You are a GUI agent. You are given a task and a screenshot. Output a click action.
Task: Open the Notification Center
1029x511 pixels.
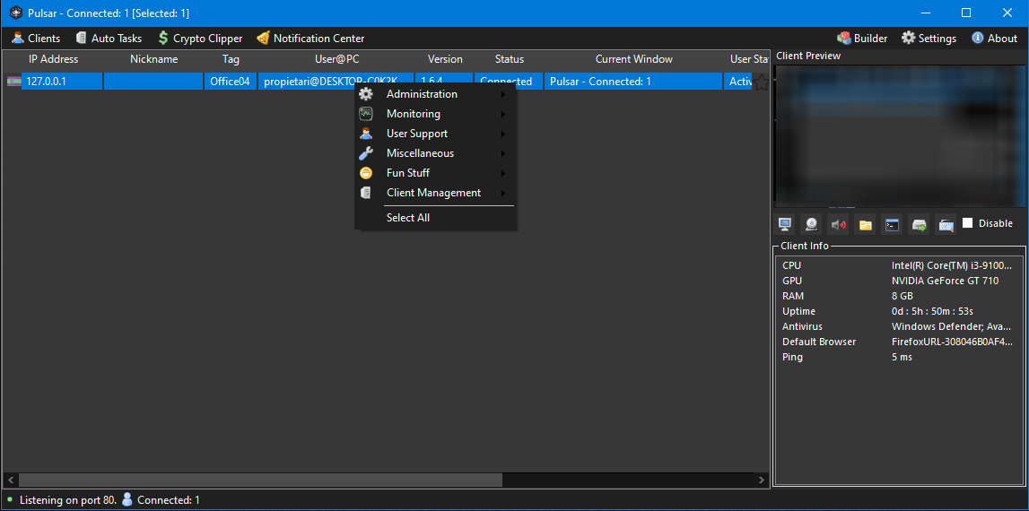click(310, 38)
